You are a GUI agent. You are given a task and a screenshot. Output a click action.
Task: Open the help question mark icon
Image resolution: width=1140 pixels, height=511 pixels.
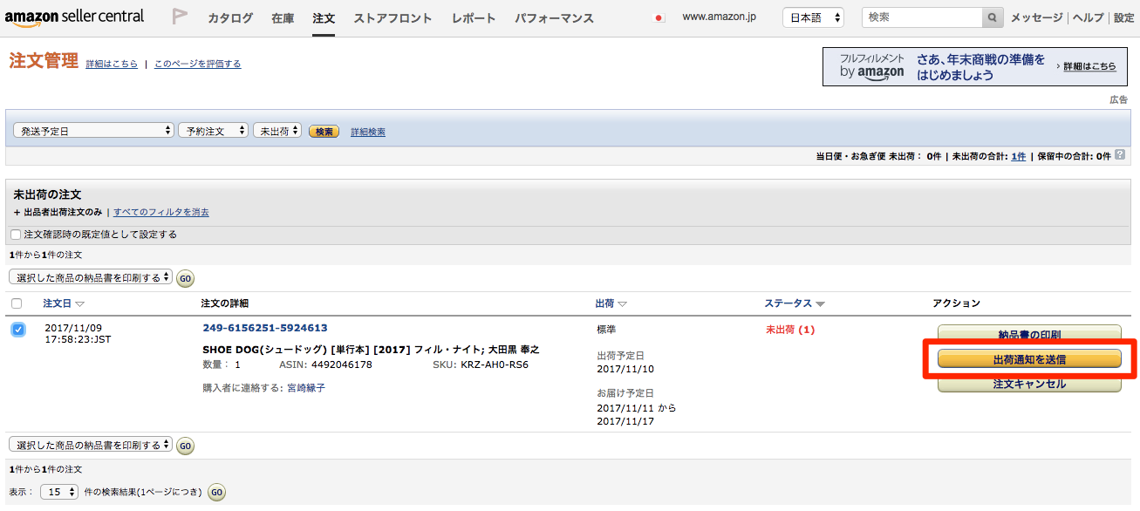click(x=1119, y=155)
